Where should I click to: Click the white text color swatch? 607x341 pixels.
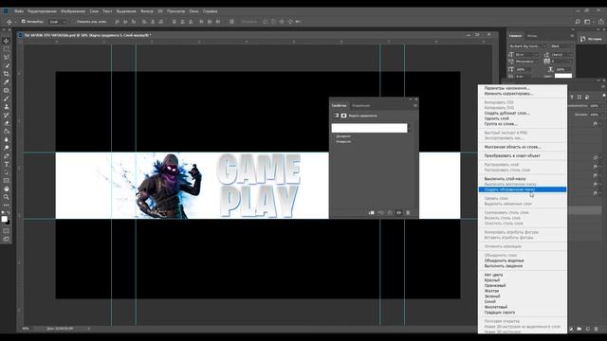563,76
